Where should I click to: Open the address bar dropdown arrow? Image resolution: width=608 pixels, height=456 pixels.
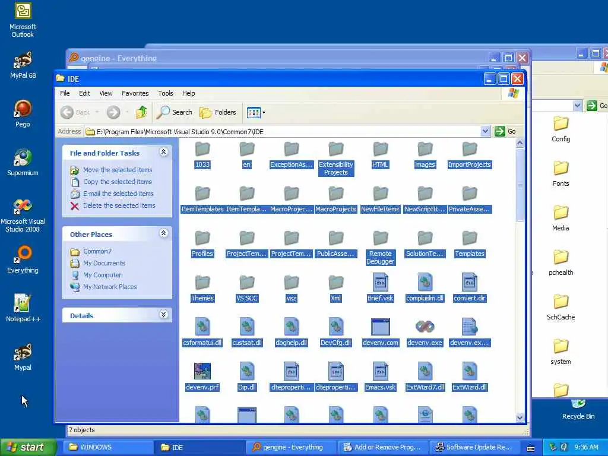(485, 131)
